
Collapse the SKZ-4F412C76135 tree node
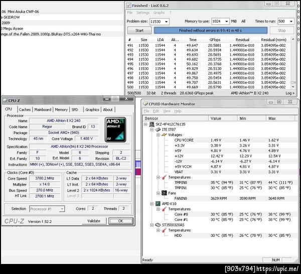tap(145, 124)
